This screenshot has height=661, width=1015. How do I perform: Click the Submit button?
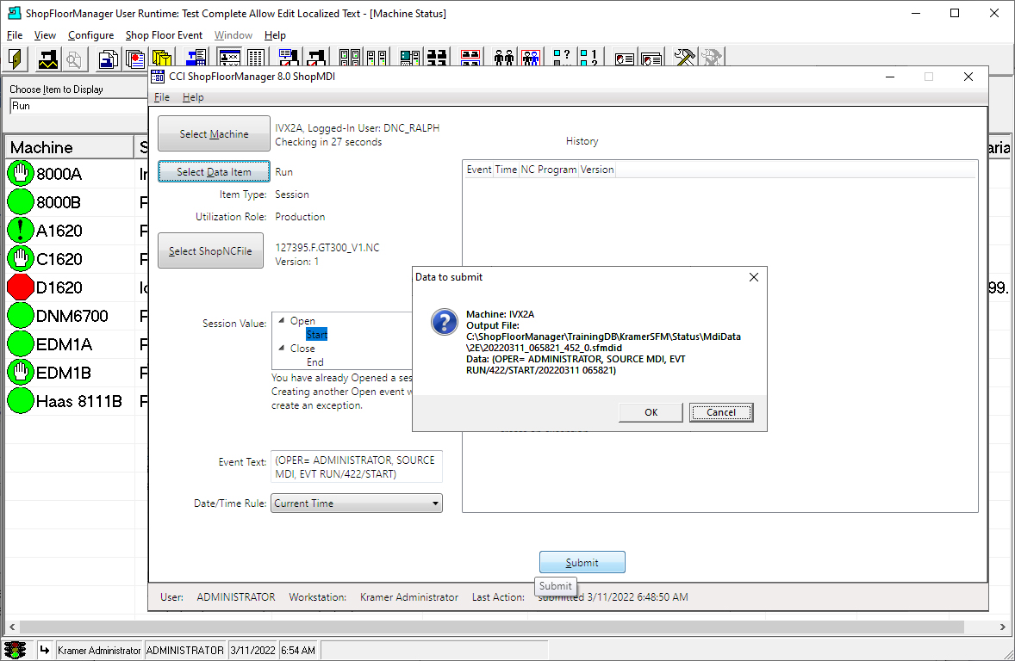pos(582,563)
